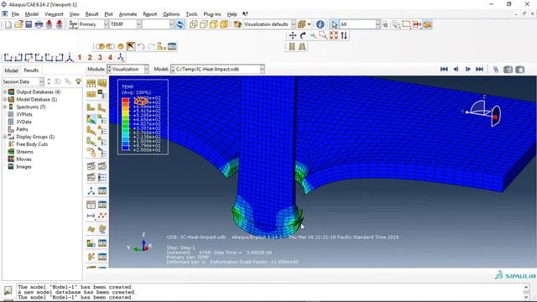Apply custom view 3
The image size is (537, 302).
click(x=100, y=58)
